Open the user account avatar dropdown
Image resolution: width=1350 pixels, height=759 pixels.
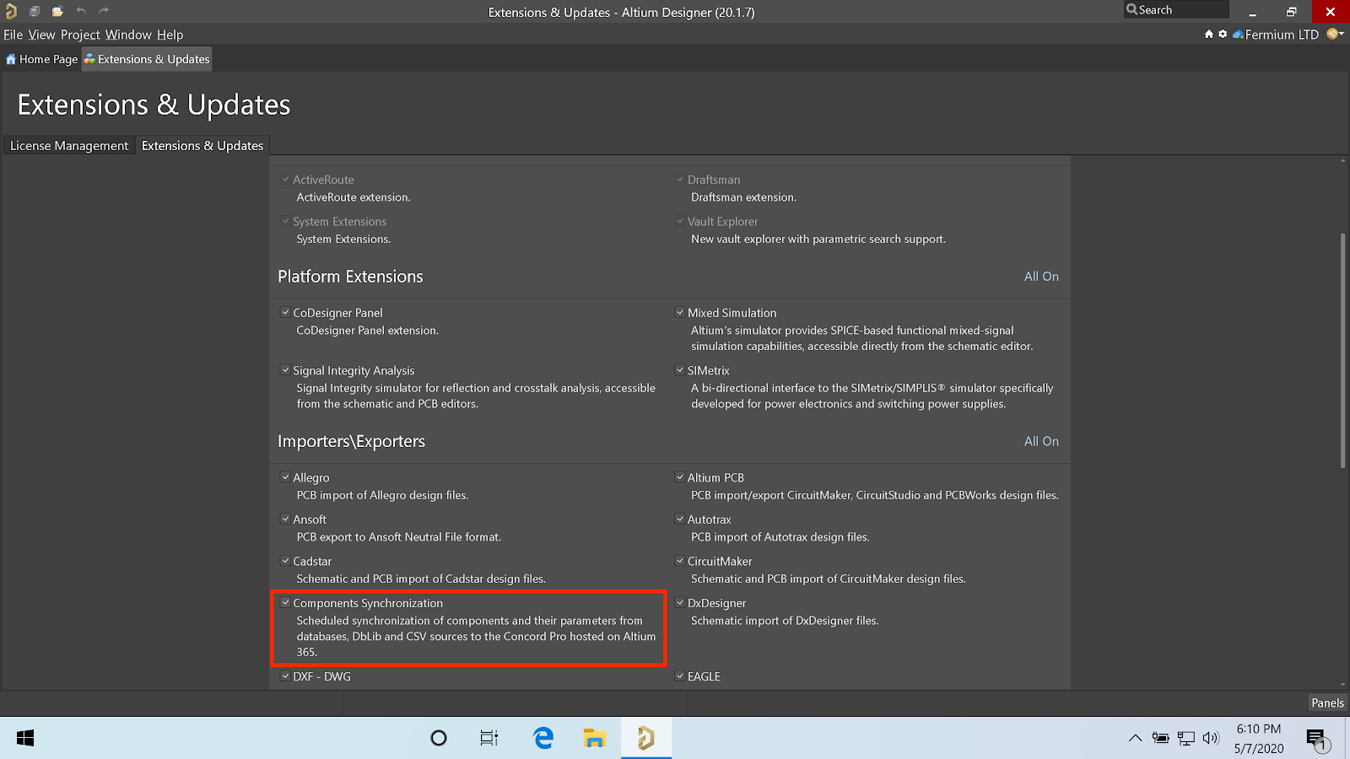1335,35
